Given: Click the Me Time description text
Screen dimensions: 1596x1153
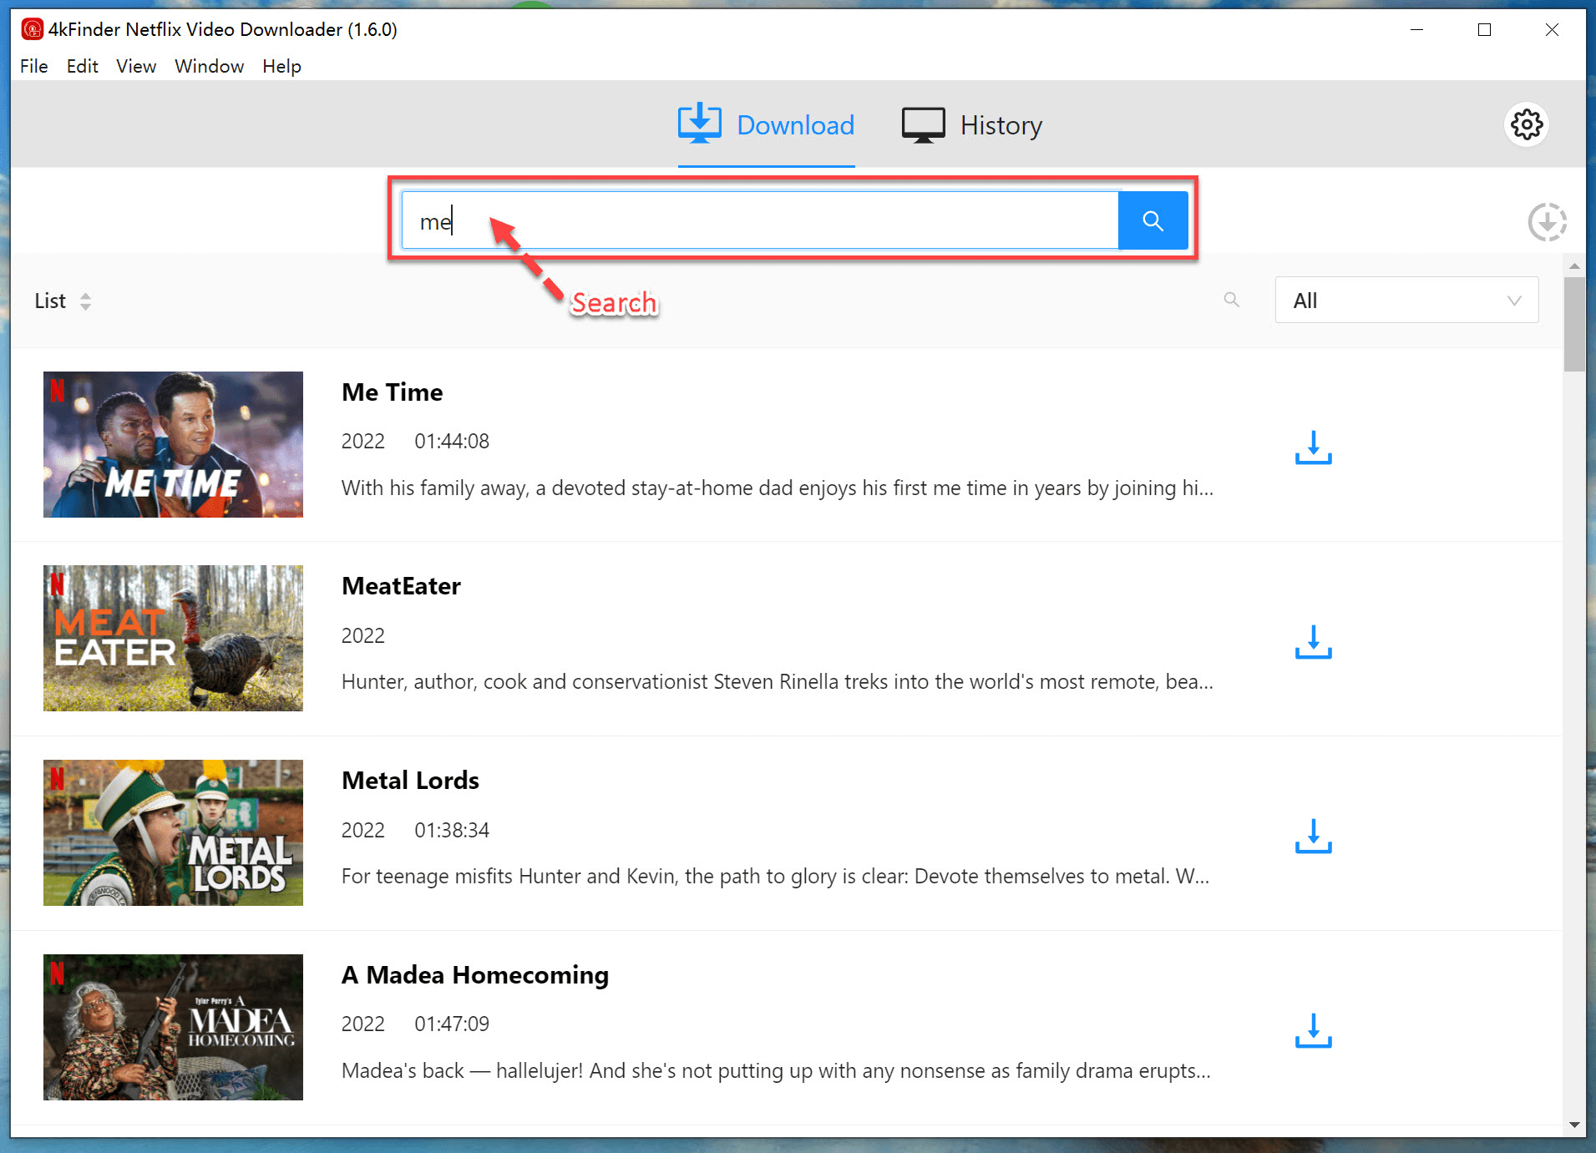Looking at the screenshot, I should [x=777, y=488].
